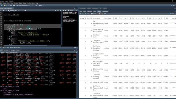Open the Session menu
The image size is (176, 99).
tap(16, 3)
